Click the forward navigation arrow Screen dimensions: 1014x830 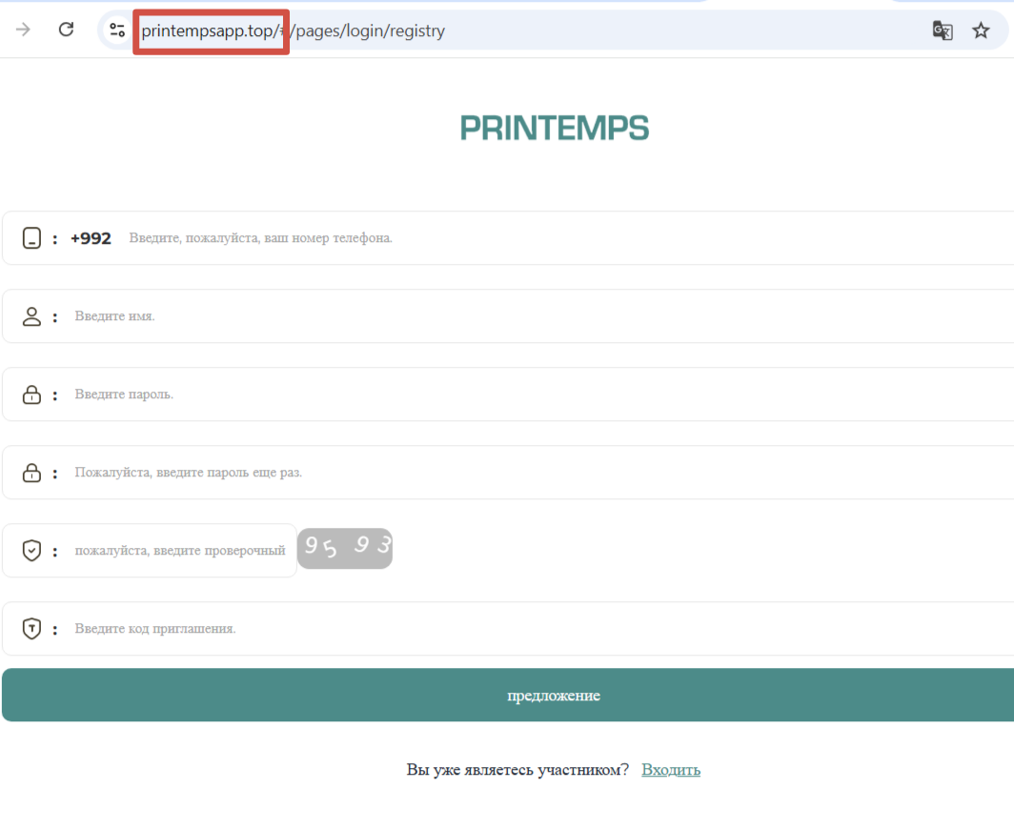point(23,30)
